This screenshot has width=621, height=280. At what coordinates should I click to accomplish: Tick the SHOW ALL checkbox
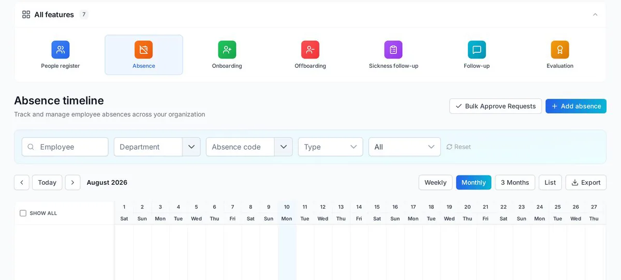23,213
